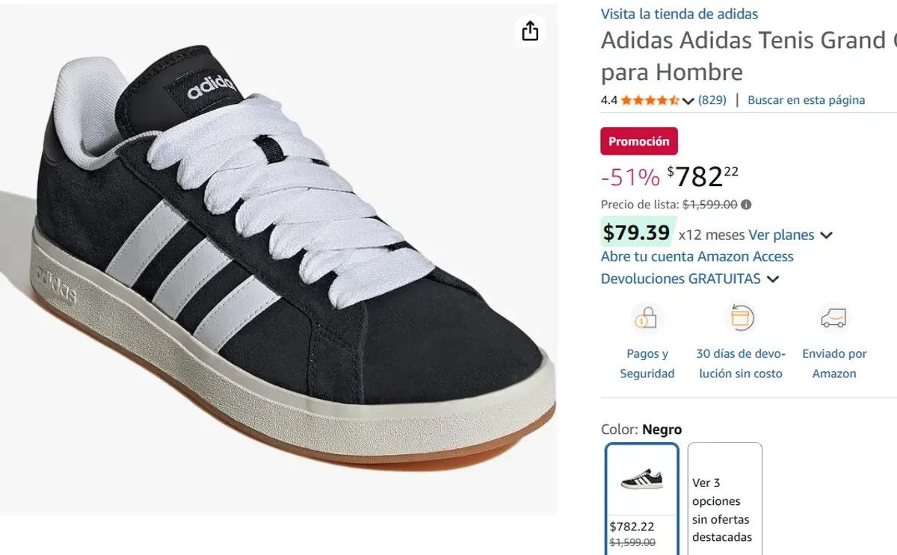Select the Pagos y Seguridad lock icon

pyautogui.click(x=647, y=317)
